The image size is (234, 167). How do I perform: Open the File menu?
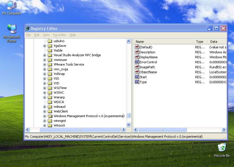tap(28, 35)
